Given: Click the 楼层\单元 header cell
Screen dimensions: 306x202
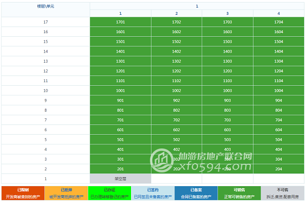Looking at the screenshot, I should [x=46, y=10].
